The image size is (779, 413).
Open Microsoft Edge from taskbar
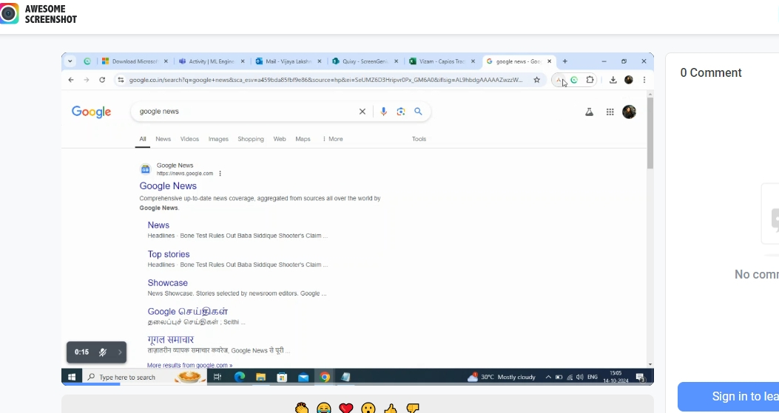click(240, 378)
